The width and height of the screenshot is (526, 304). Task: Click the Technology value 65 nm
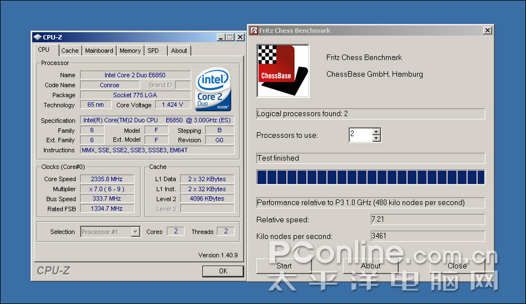[x=96, y=104]
